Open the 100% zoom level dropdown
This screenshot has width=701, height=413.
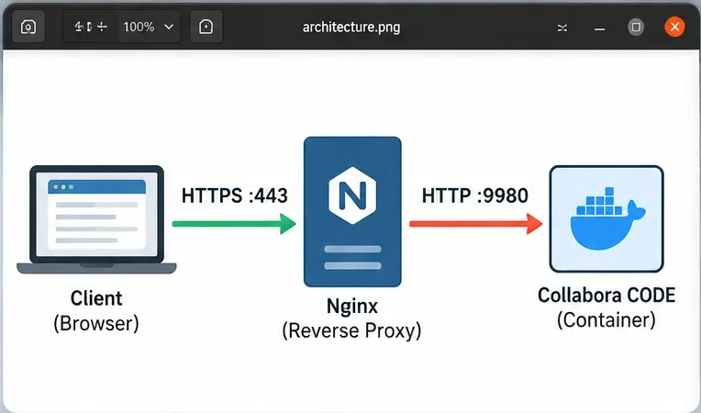149,27
